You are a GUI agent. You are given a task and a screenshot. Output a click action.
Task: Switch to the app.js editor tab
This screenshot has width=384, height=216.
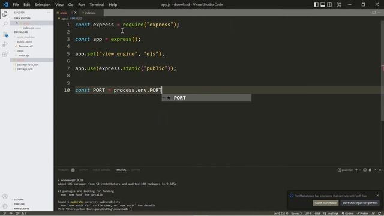point(64,13)
